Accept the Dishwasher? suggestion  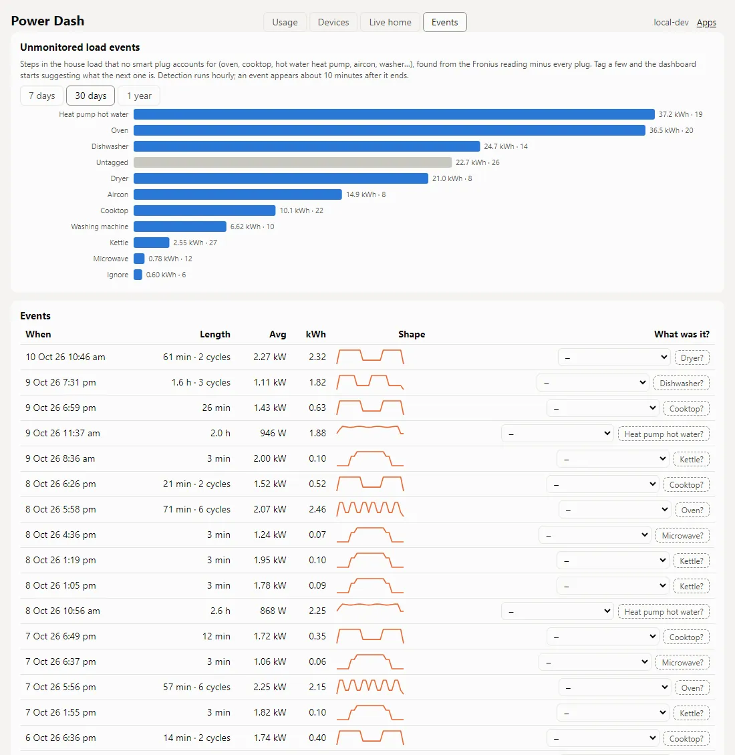682,384
